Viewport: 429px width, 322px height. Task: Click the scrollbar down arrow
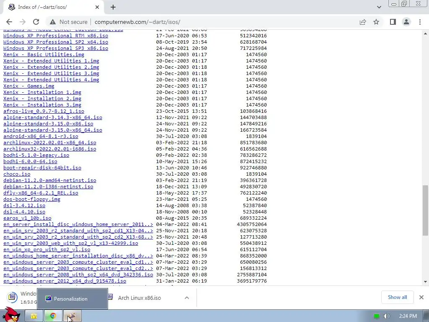425,281
